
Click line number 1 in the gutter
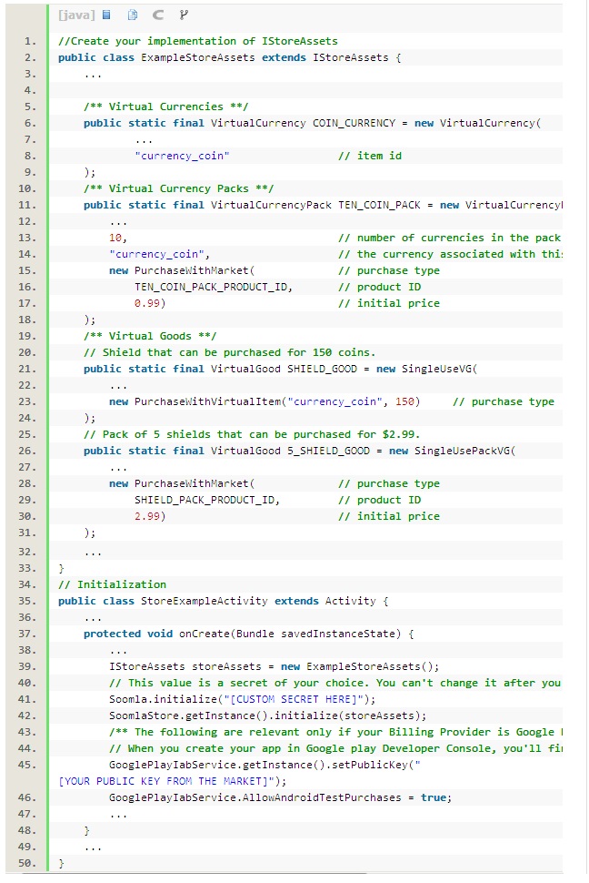[x=30, y=41]
